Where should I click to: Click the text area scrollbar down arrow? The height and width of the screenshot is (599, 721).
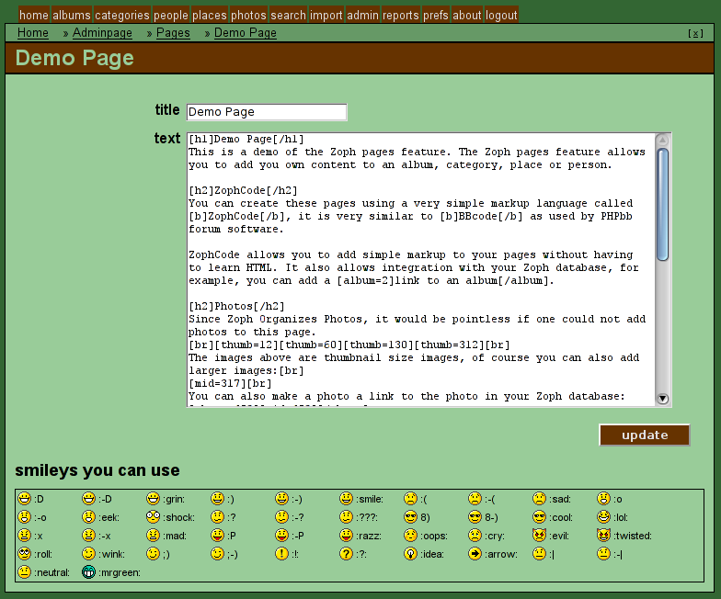[x=663, y=399]
